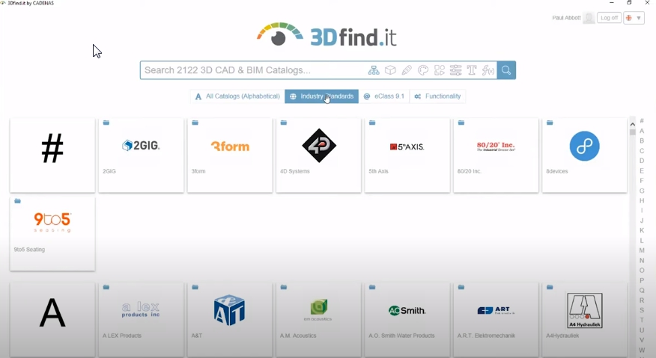Jump to letter D in alphabet index
Viewport: 656px width, 358px height.
click(642, 161)
